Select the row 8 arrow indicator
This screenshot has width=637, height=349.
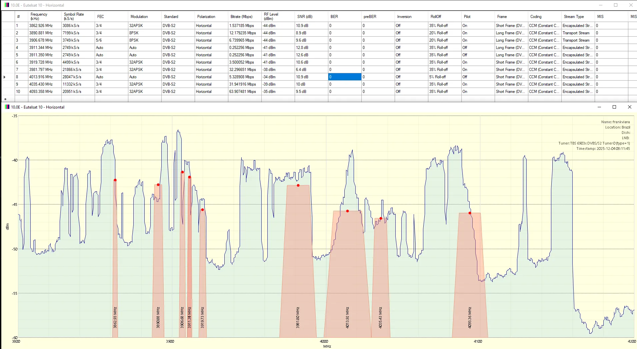[4, 77]
